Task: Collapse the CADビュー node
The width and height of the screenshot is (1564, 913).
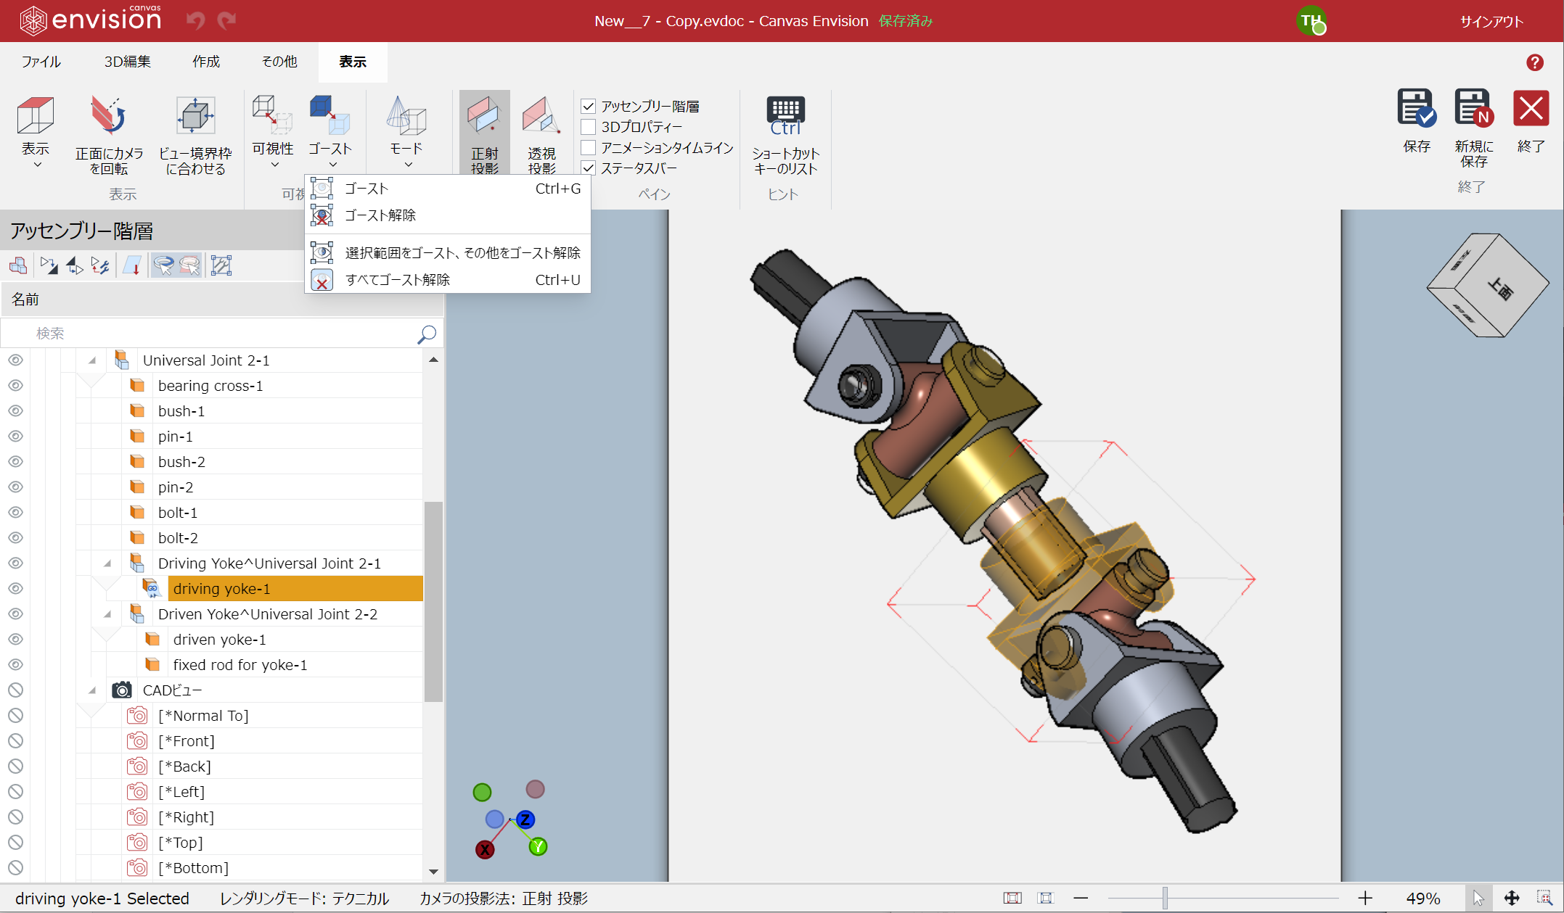Action: (x=92, y=690)
